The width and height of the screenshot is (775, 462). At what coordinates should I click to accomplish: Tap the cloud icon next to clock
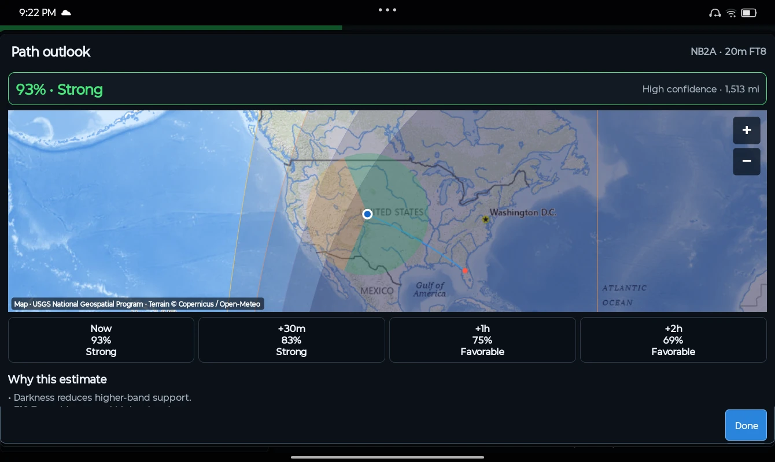(67, 13)
